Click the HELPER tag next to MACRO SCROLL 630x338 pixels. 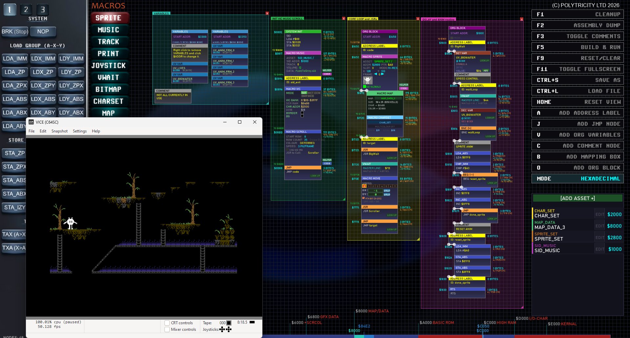pyautogui.click(x=327, y=160)
